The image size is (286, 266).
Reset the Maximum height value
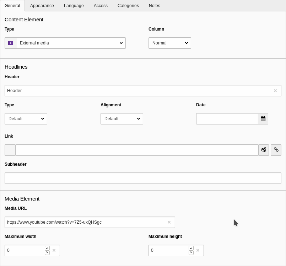pyautogui.click(x=198, y=250)
